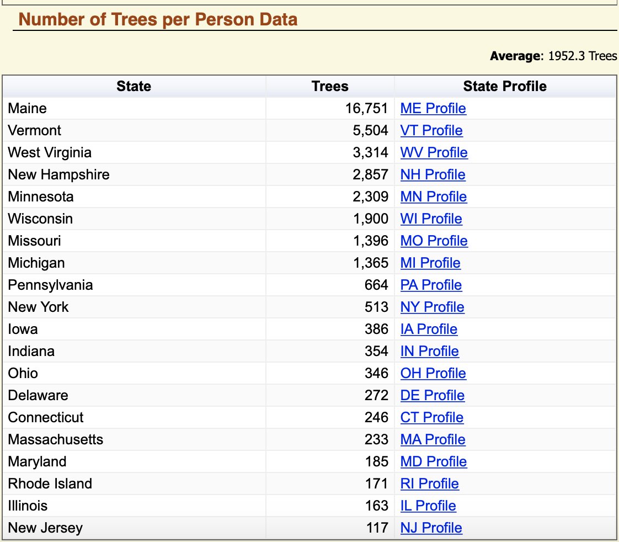
Task: Open the NJ Profile link for New Jersey
Action: coord(430,528)
